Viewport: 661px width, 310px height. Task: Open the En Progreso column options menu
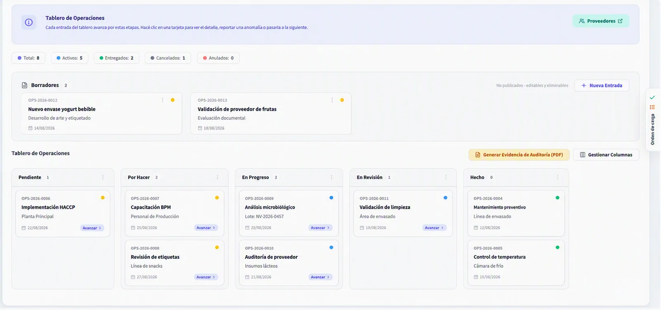[331, 177]
